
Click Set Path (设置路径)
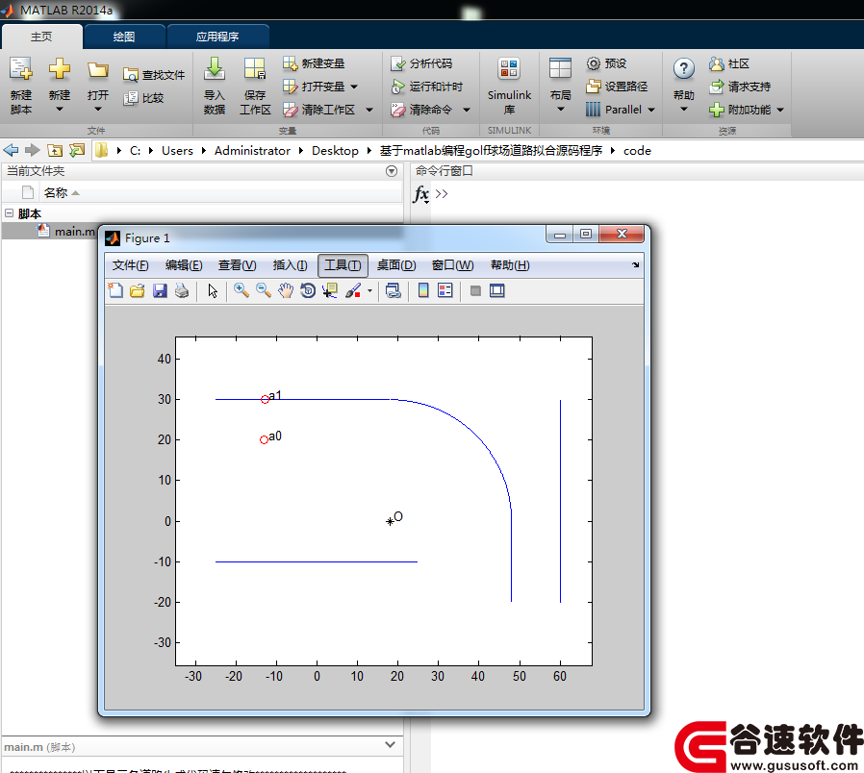click(617, 87)
